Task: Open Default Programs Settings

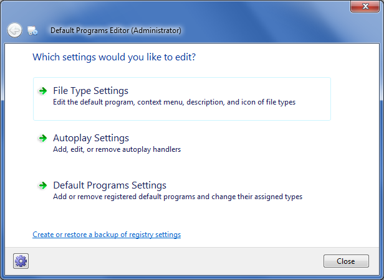Action: point(110,185)
